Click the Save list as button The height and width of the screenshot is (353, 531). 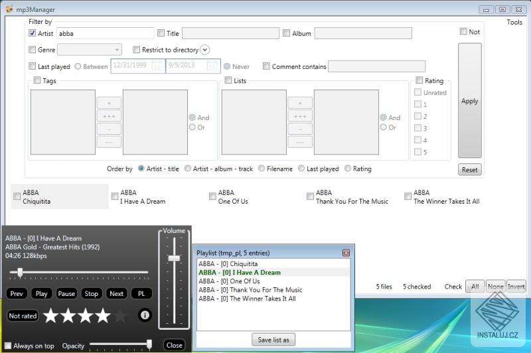273,340
